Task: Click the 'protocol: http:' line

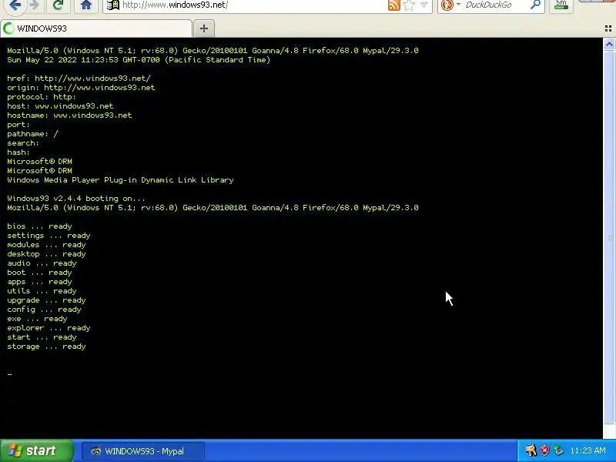Action: 42,97
